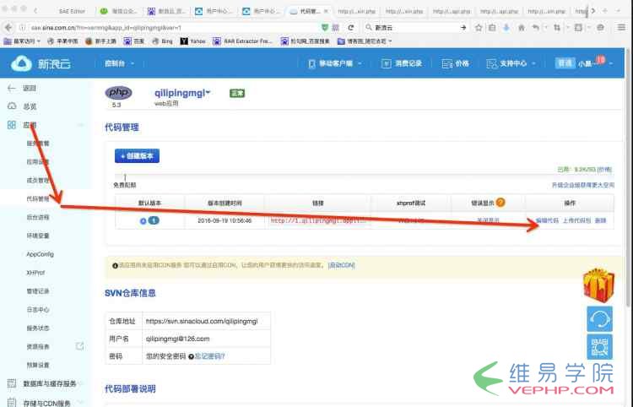Click the page vertical scrollbar
The image size is (633, 407).
click(628, 177)
